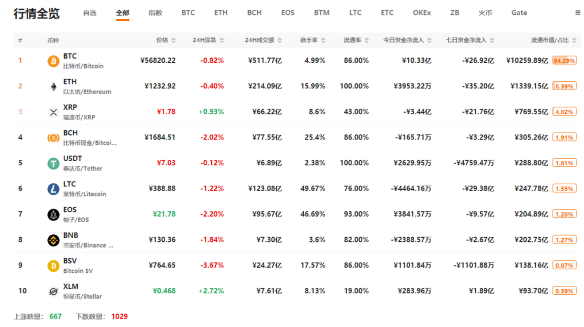Open the hamburger menu at top right
The width and height of the screenshot is (584, 327).
pyautogui.click(x=577, y=13)
